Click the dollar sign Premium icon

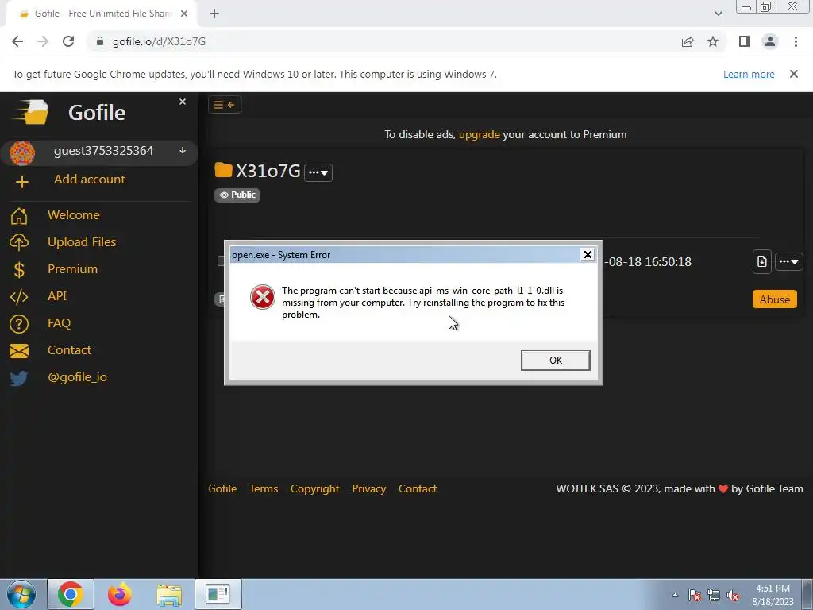click(x=19, y=270)
